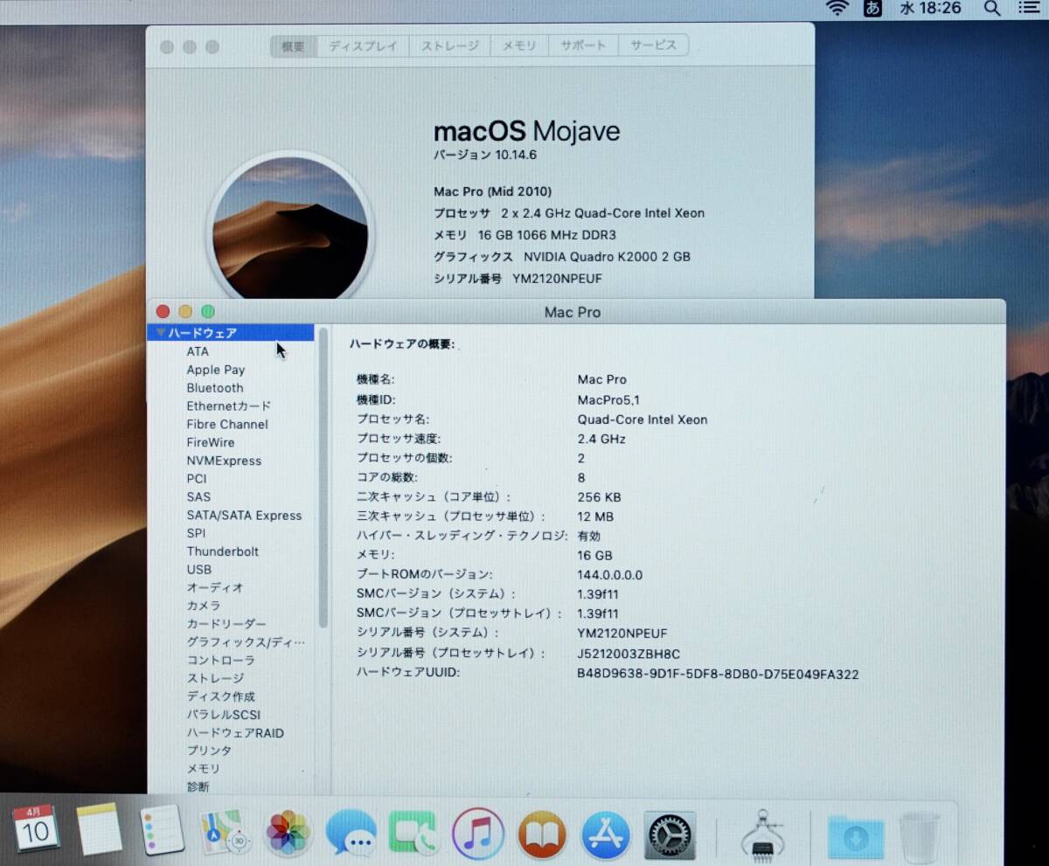Select NVMExpress in the sidebar
The image size is (1049, 866).
[224, 461]
